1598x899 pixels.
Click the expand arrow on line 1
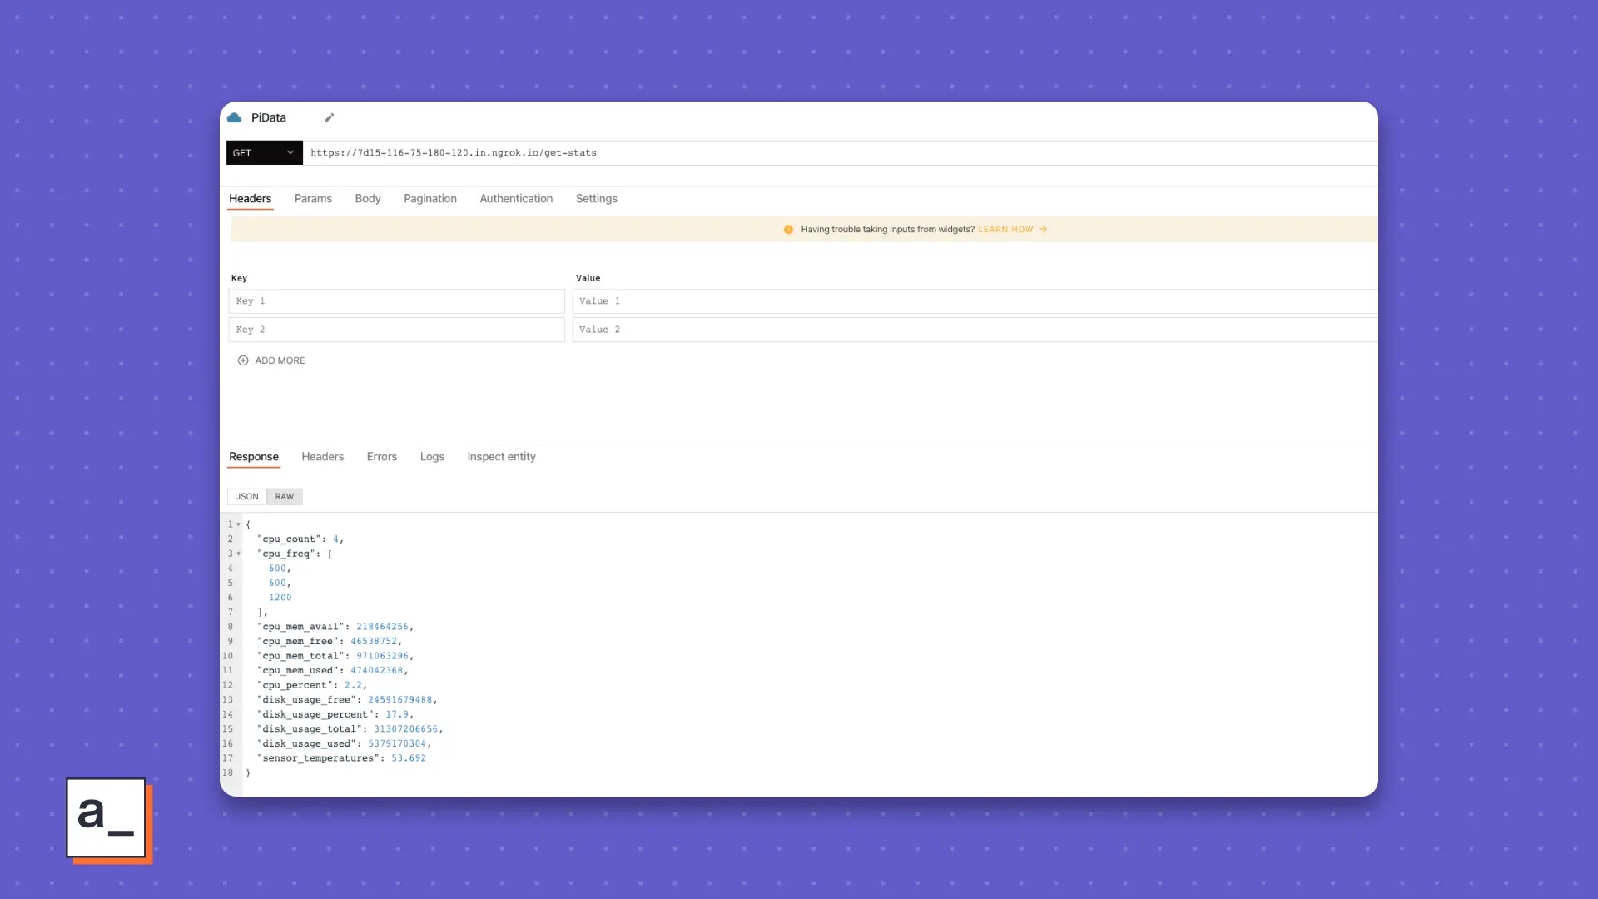coord(237,524)
